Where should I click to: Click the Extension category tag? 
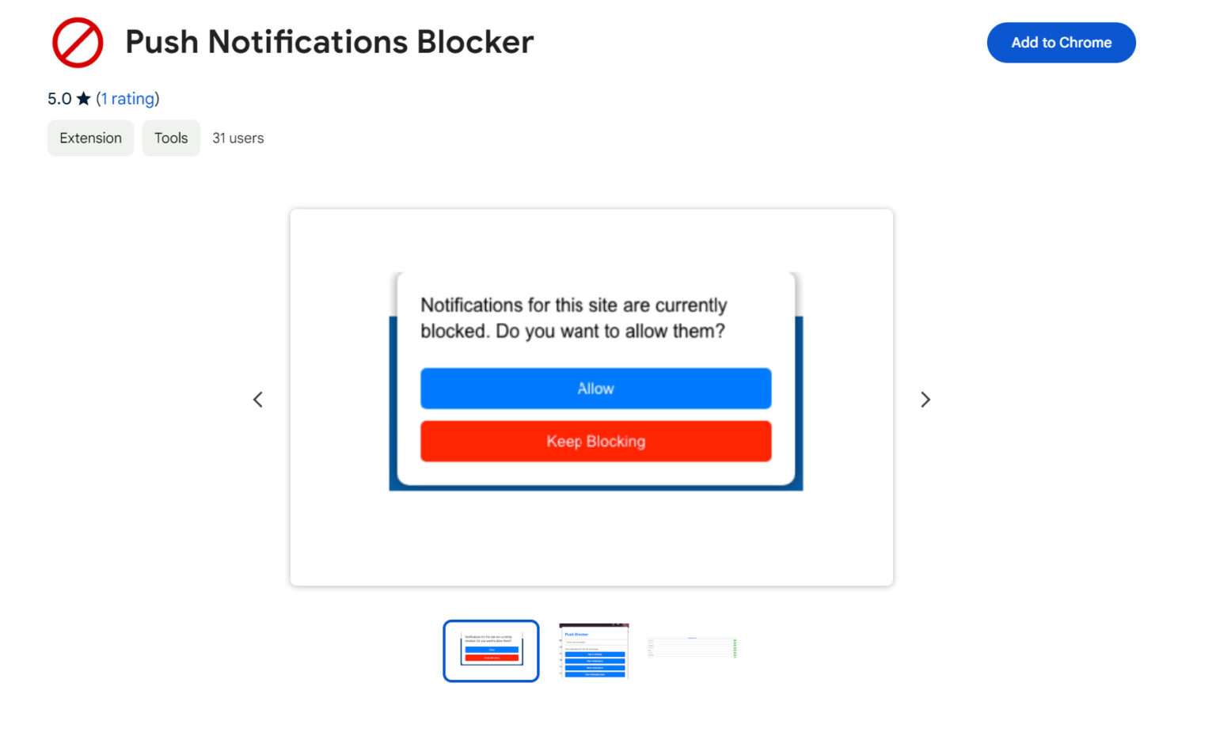pos(90,138)
